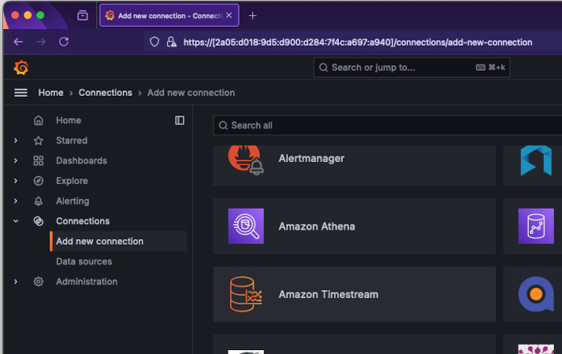Reload the page with refresh icon
562x354 pixels.
click(x=64, y=42)
